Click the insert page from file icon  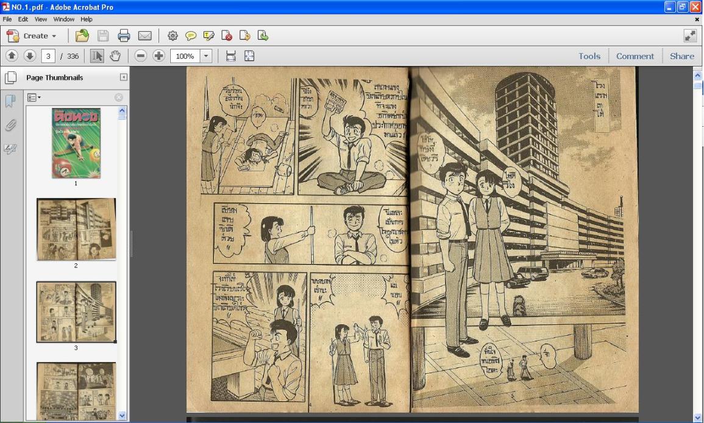coord(263,35)
